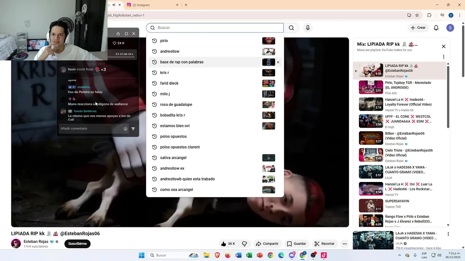Click Tomás Gutiérrez chat username

pos(85,111)
